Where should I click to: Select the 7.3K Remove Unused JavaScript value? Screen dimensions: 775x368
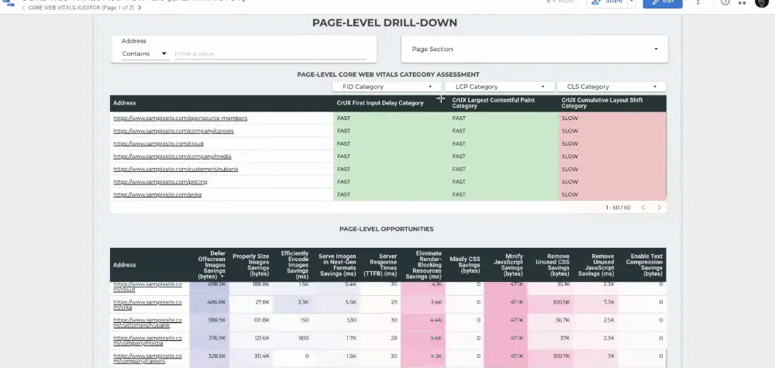(609, 302)
